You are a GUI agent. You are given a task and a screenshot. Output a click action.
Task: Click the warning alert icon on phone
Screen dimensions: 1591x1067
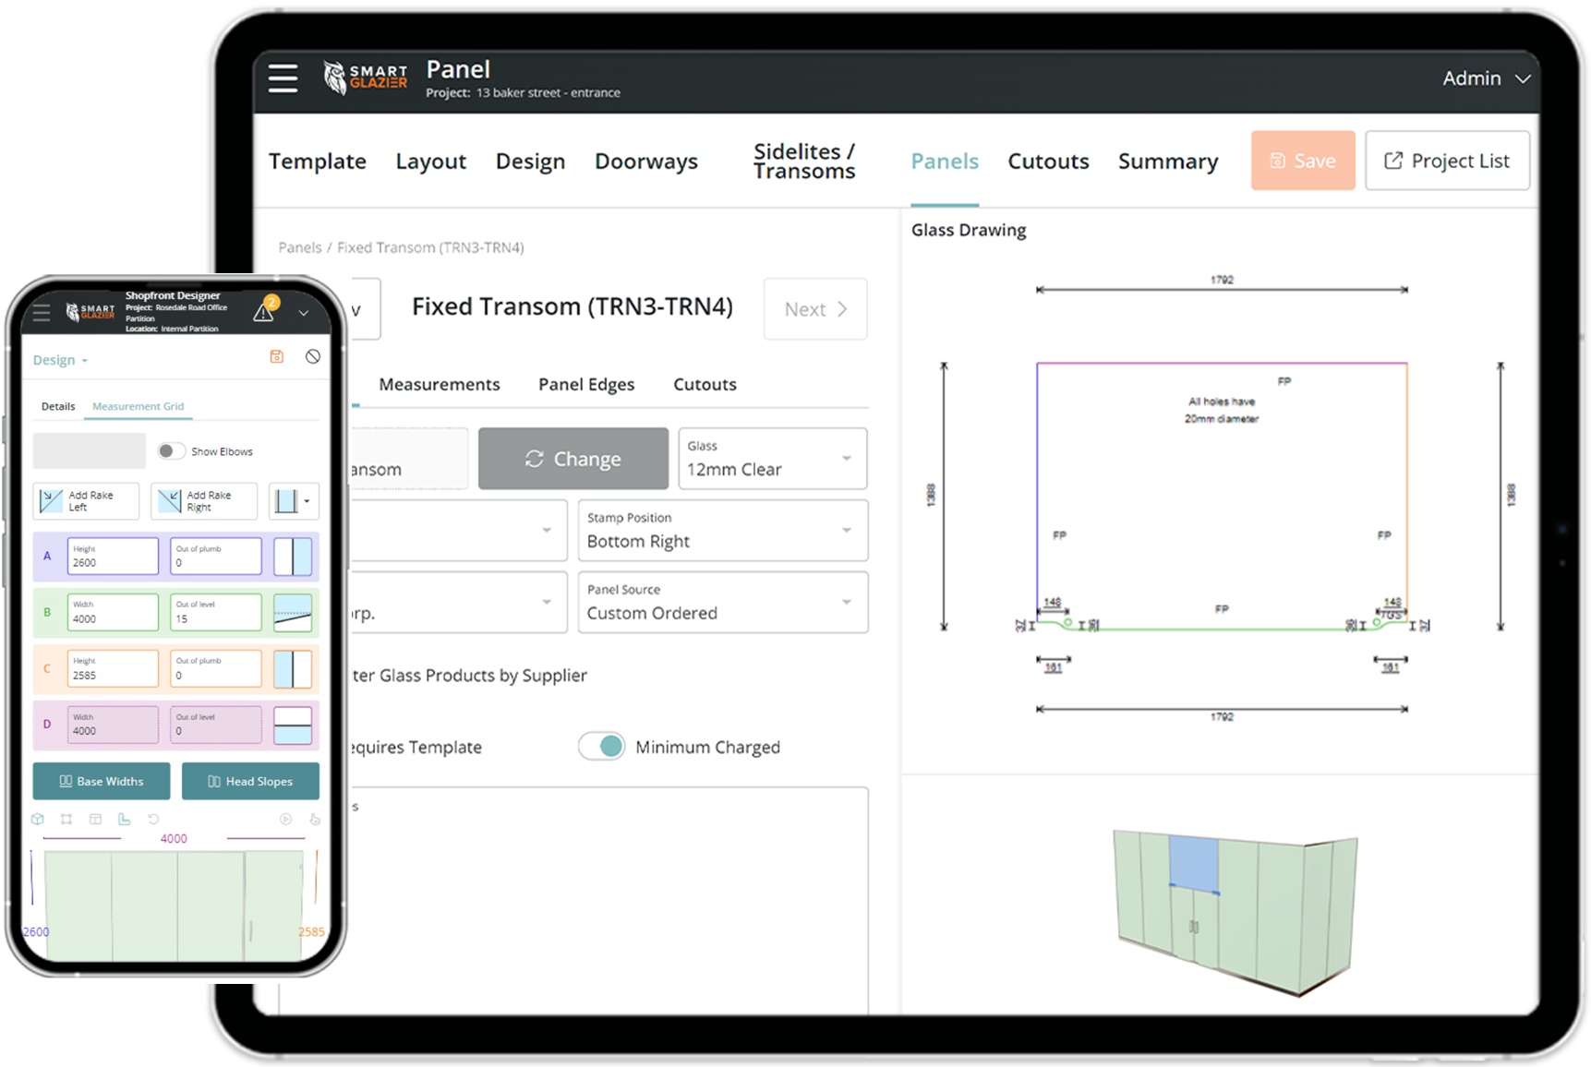[x=264, y=312]
